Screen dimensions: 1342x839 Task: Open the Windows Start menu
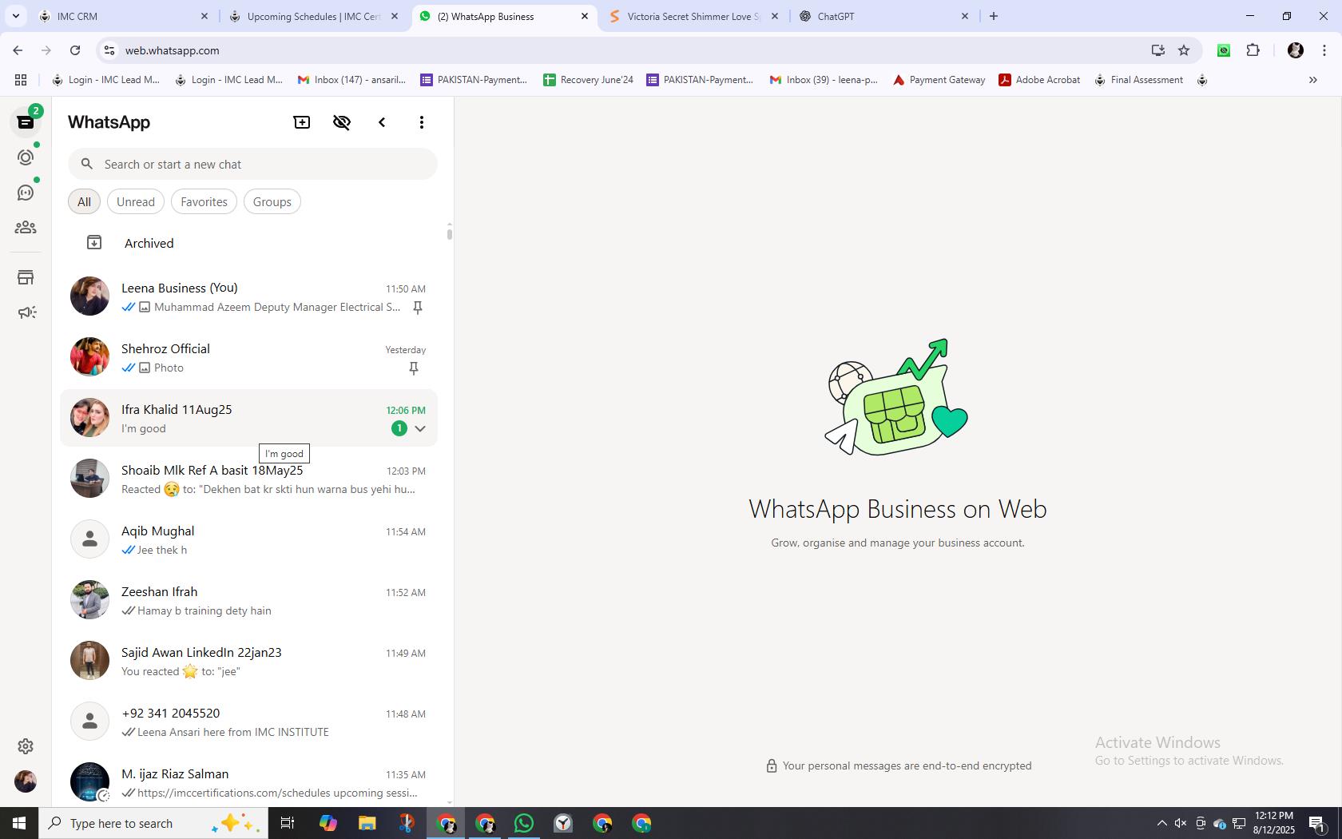tap(19, 823)
